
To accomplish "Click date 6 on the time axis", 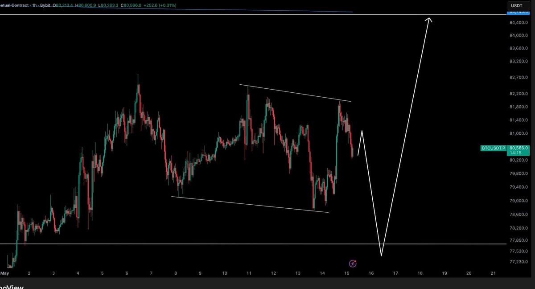I will point(127,273).
